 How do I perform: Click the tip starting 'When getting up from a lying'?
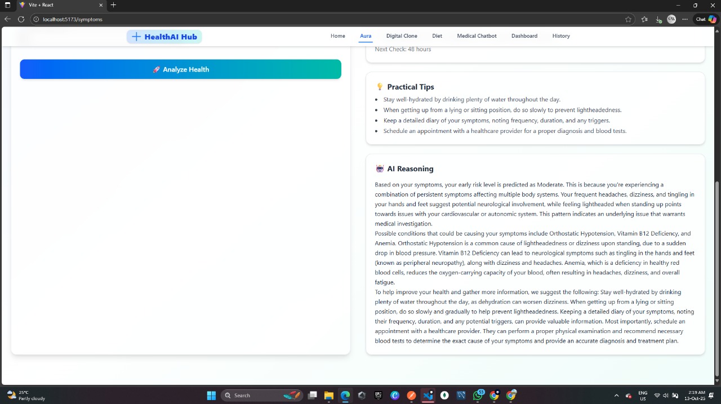point(502,110)
